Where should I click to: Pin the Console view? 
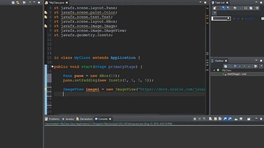pyautogui.click(x=236, y=119)
